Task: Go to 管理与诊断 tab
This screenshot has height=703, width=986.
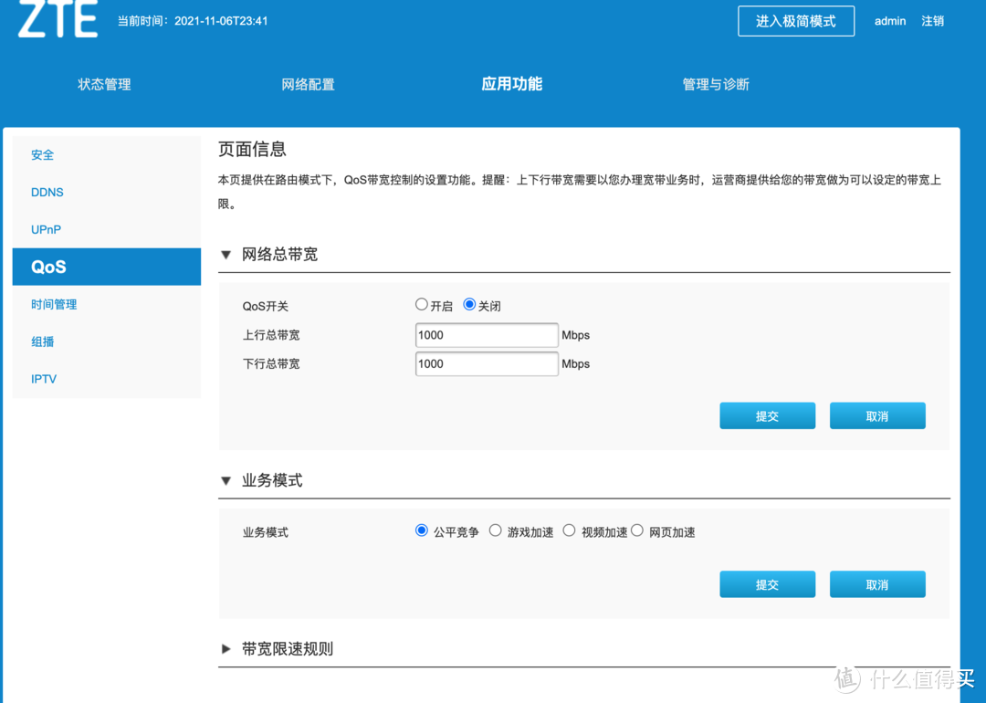Action: point(716,84)
